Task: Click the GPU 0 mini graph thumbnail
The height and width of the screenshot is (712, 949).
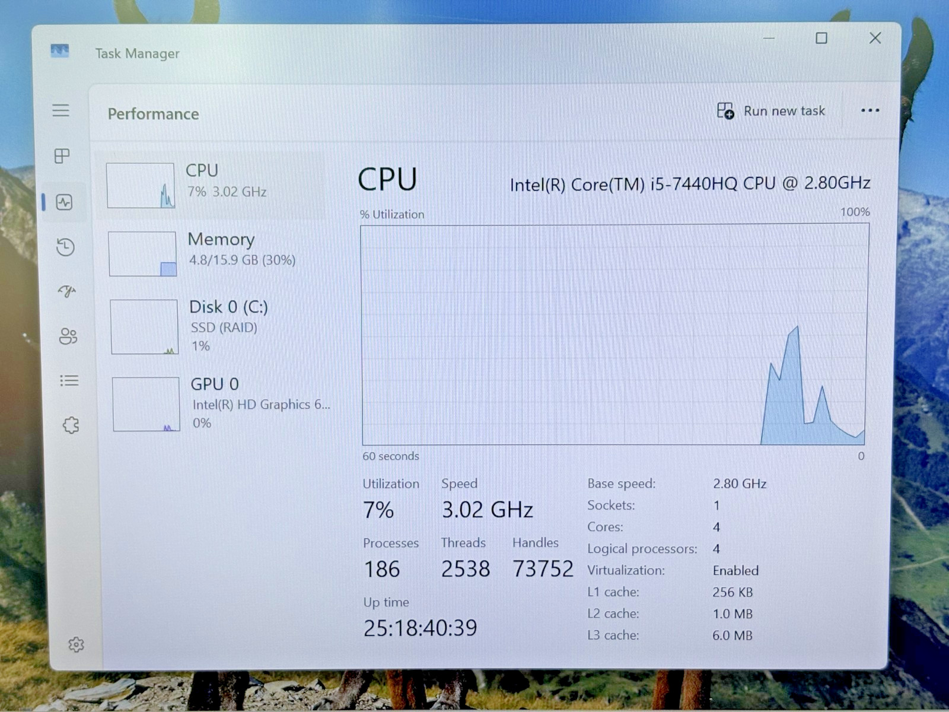Action: coord(146,404)
